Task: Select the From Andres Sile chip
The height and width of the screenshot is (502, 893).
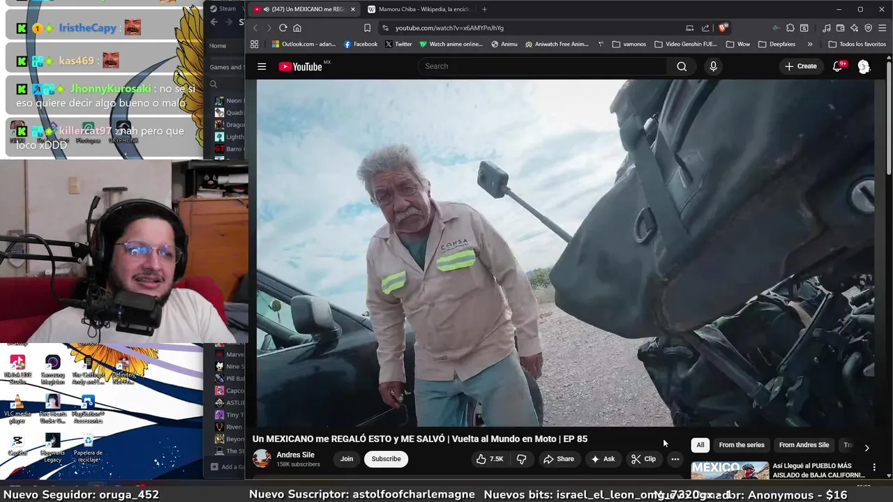Action: (804, 445)
